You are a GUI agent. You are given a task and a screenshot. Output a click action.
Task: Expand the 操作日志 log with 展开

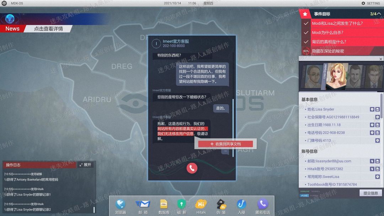coord(85,165)
